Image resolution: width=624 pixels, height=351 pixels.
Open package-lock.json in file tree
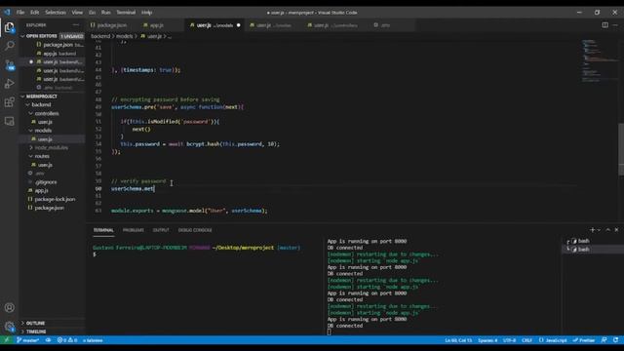[55, 199]
